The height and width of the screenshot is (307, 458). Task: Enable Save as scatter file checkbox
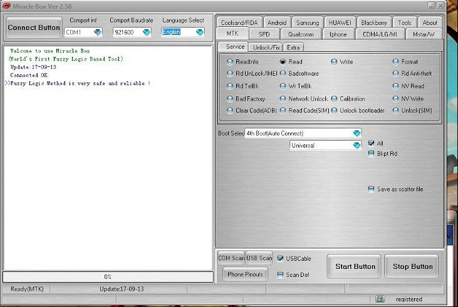click(371, 189)
